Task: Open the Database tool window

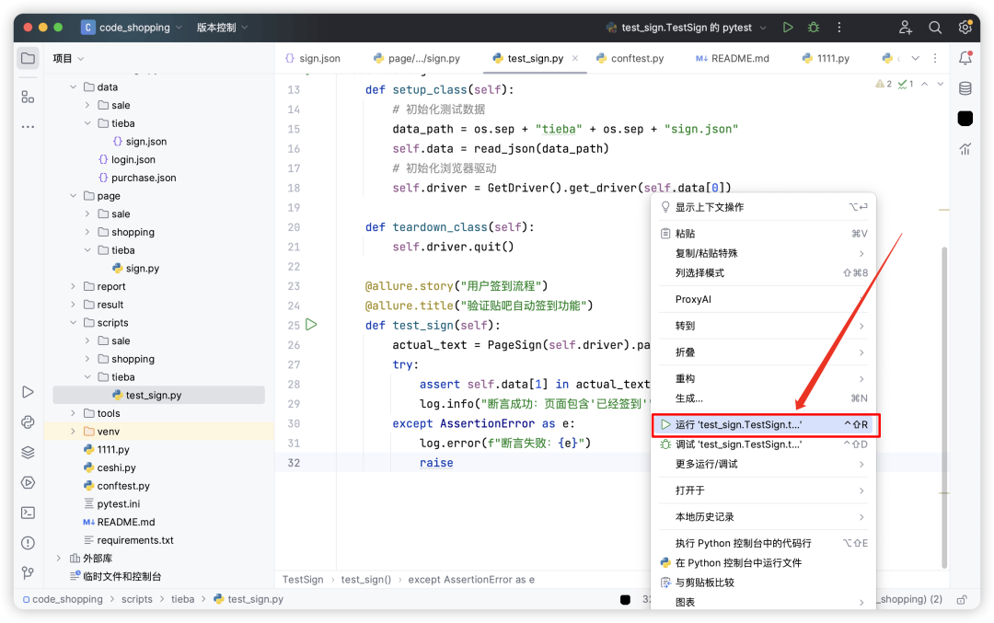Action: pyautogui.click(x=965, y=88)
